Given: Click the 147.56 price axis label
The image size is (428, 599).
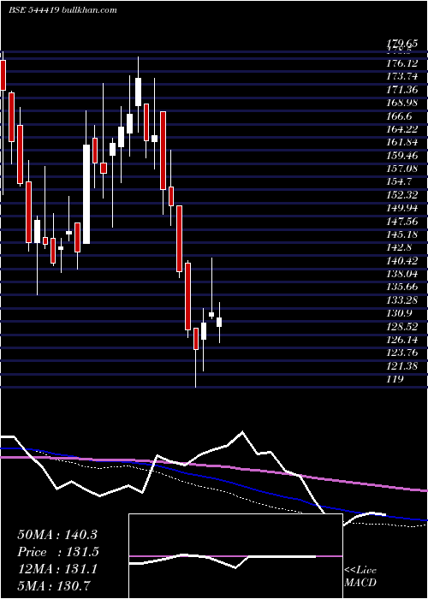Looking at the screenshot, I should click(402, 221).
